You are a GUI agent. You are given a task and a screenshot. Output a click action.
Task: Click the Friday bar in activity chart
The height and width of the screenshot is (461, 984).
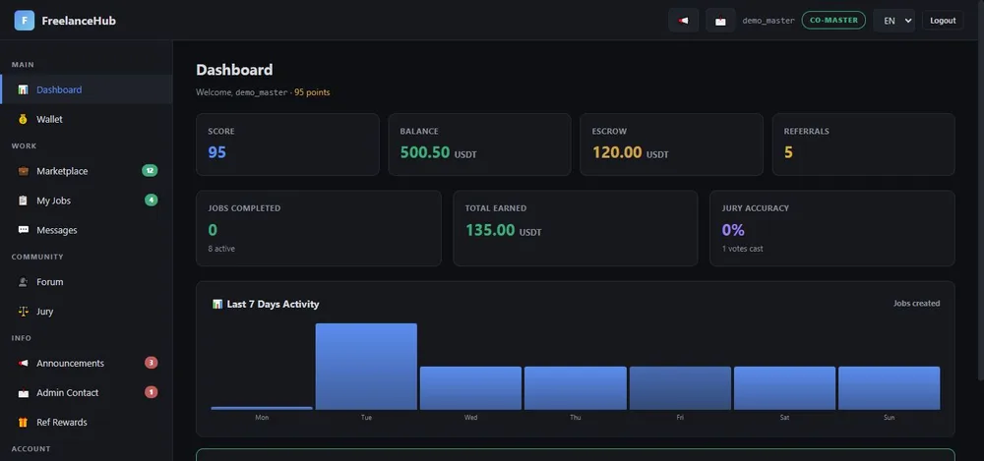[680, 388]
